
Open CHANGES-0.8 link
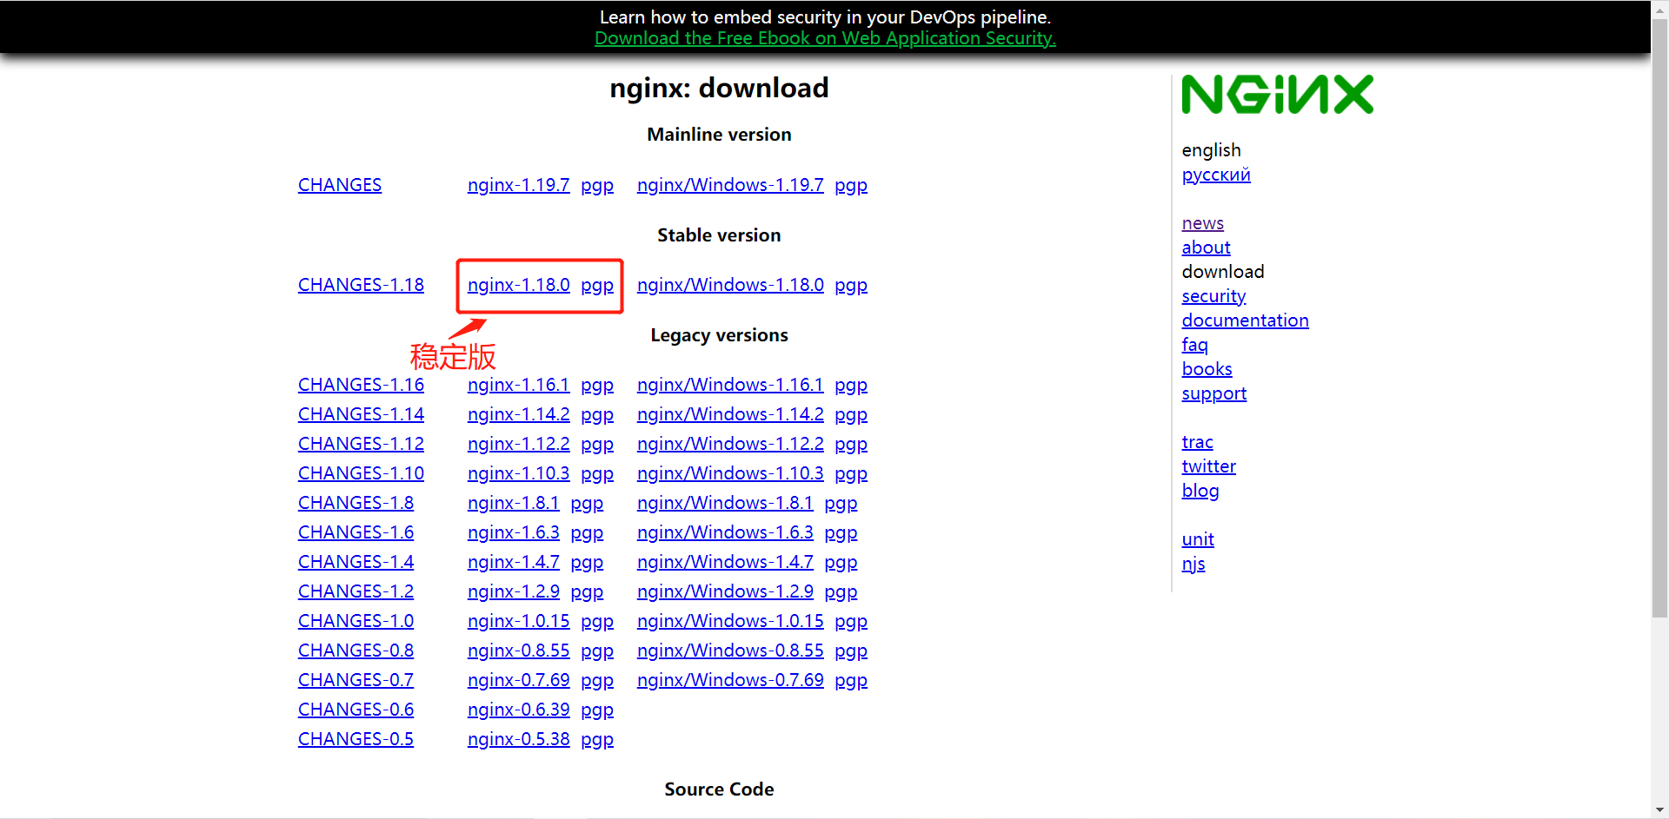pos(356,651)
